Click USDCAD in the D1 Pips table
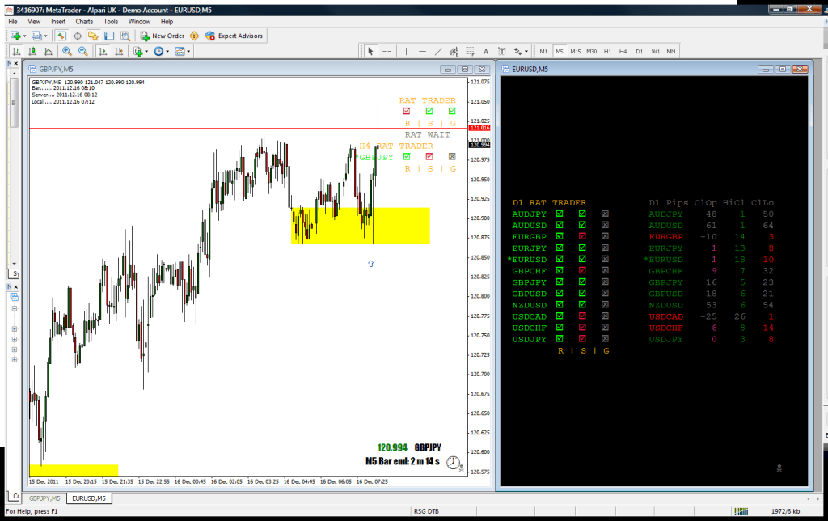The image size is (828, 521). coord(666,316)
